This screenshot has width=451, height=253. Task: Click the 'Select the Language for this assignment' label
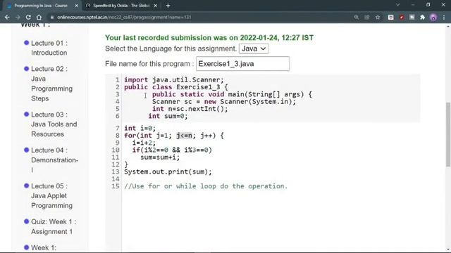(x=171, y=48)
